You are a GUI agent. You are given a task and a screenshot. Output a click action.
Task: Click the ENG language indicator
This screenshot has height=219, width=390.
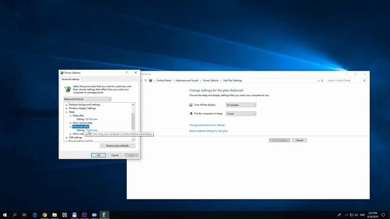[x=363, y=215]
